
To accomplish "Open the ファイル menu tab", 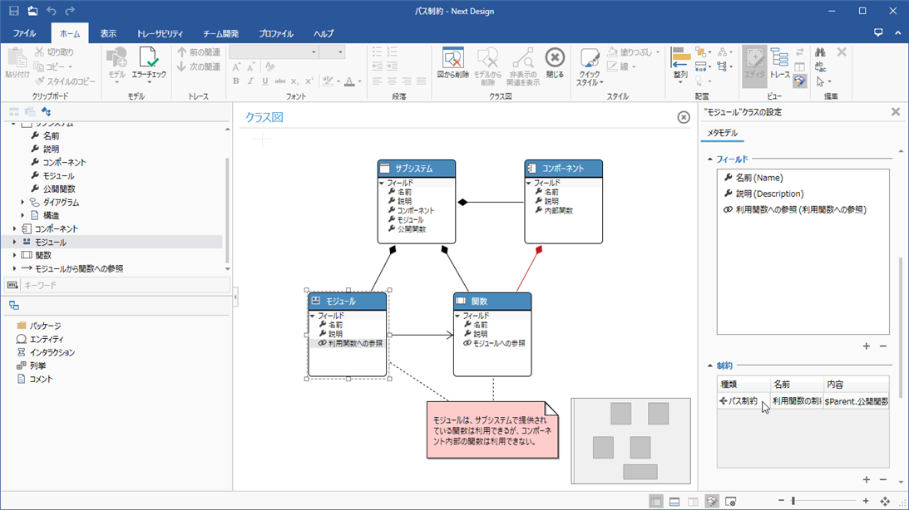I will click(x=24, y=34).
